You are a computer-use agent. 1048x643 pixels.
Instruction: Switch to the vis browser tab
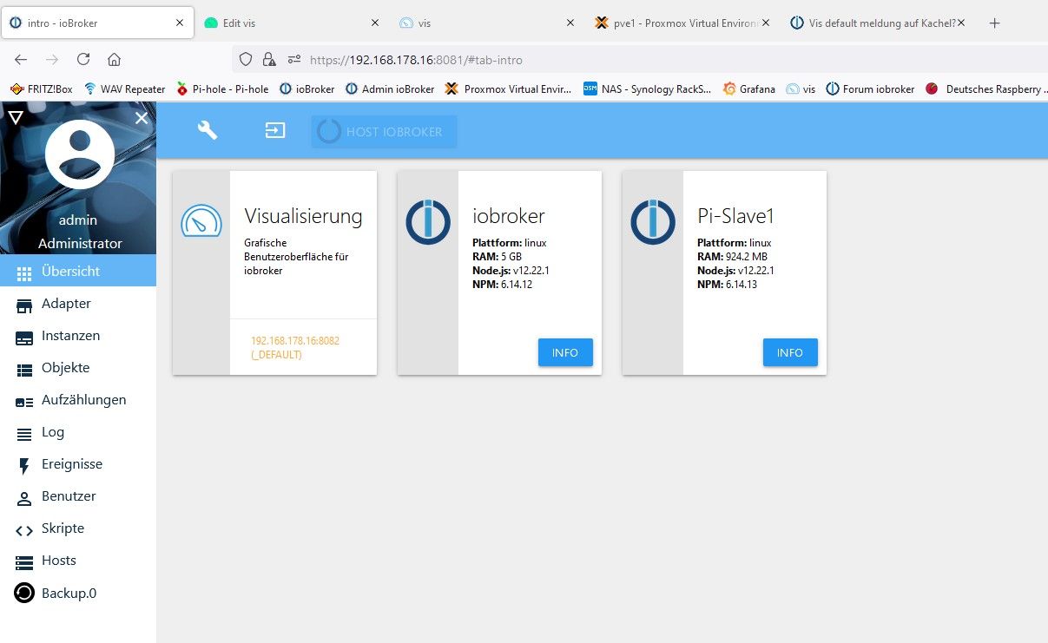pyautogui.click(x=486, y=23)
